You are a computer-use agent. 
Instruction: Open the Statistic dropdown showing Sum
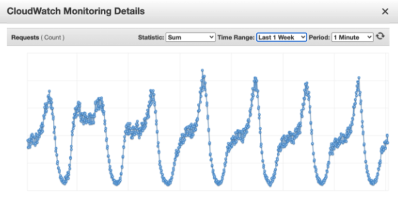pos(191,37)
